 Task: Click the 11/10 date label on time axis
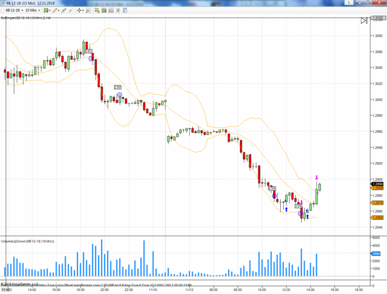153,290
